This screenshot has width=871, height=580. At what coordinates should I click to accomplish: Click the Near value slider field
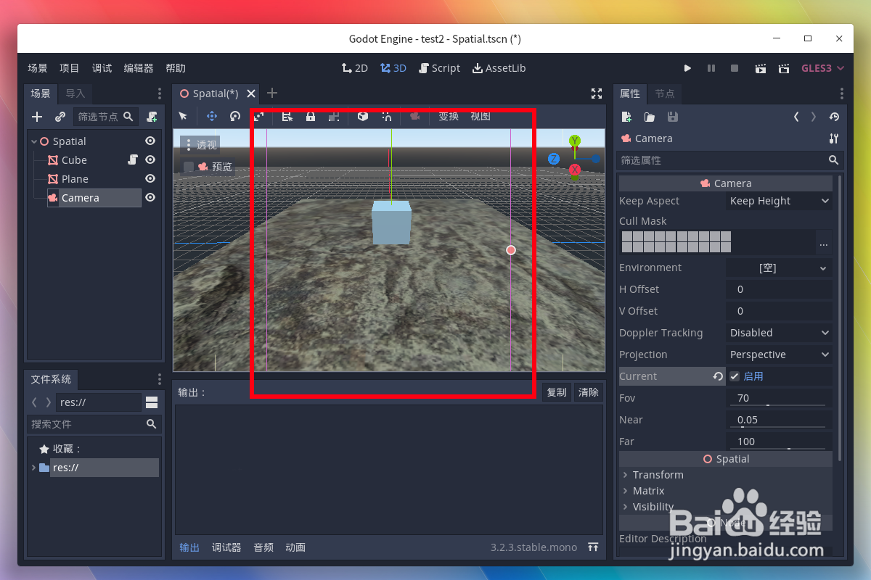click(779, 420)
